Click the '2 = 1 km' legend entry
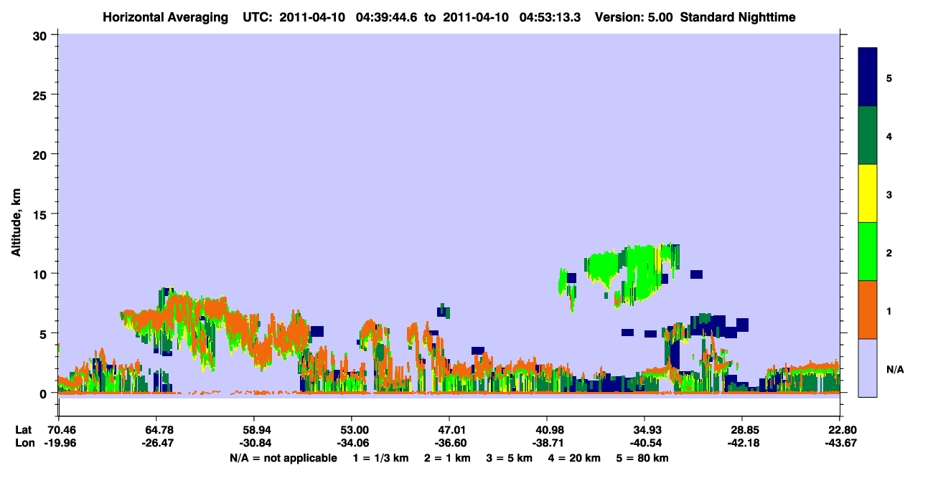Image resolution: width=933 pixels, height=478 pixels. click(x=447, y=458)
